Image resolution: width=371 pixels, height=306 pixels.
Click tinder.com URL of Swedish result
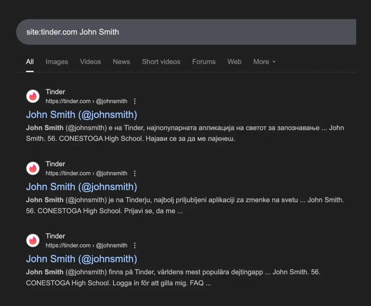(86, 245)
